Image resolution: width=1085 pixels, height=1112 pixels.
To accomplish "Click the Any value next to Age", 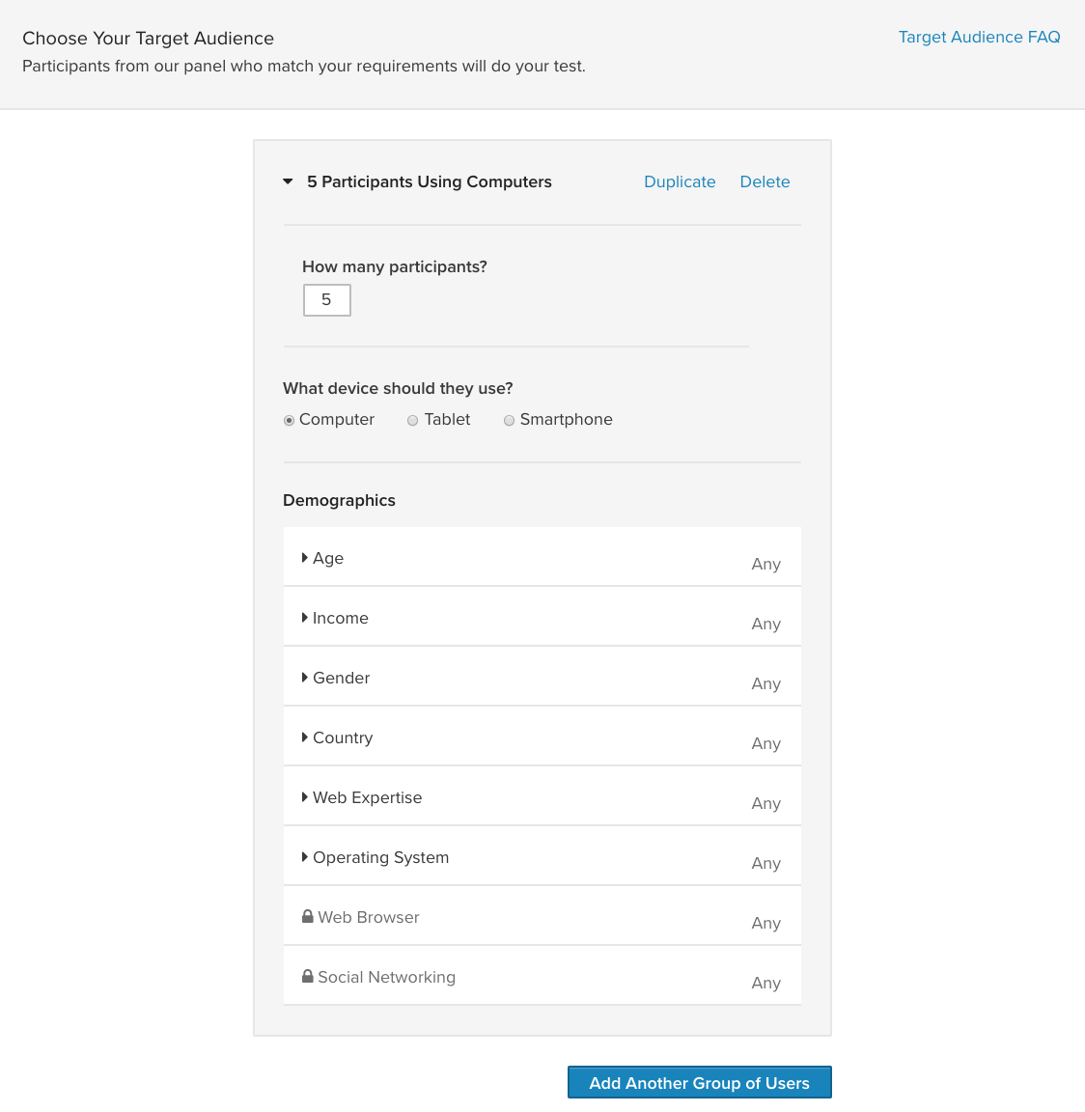I will [x=765, y=564].
